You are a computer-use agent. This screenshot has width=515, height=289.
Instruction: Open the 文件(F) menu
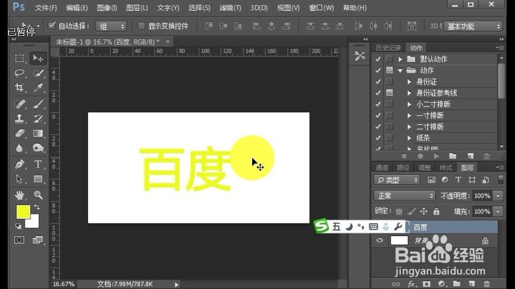[46, 8]
